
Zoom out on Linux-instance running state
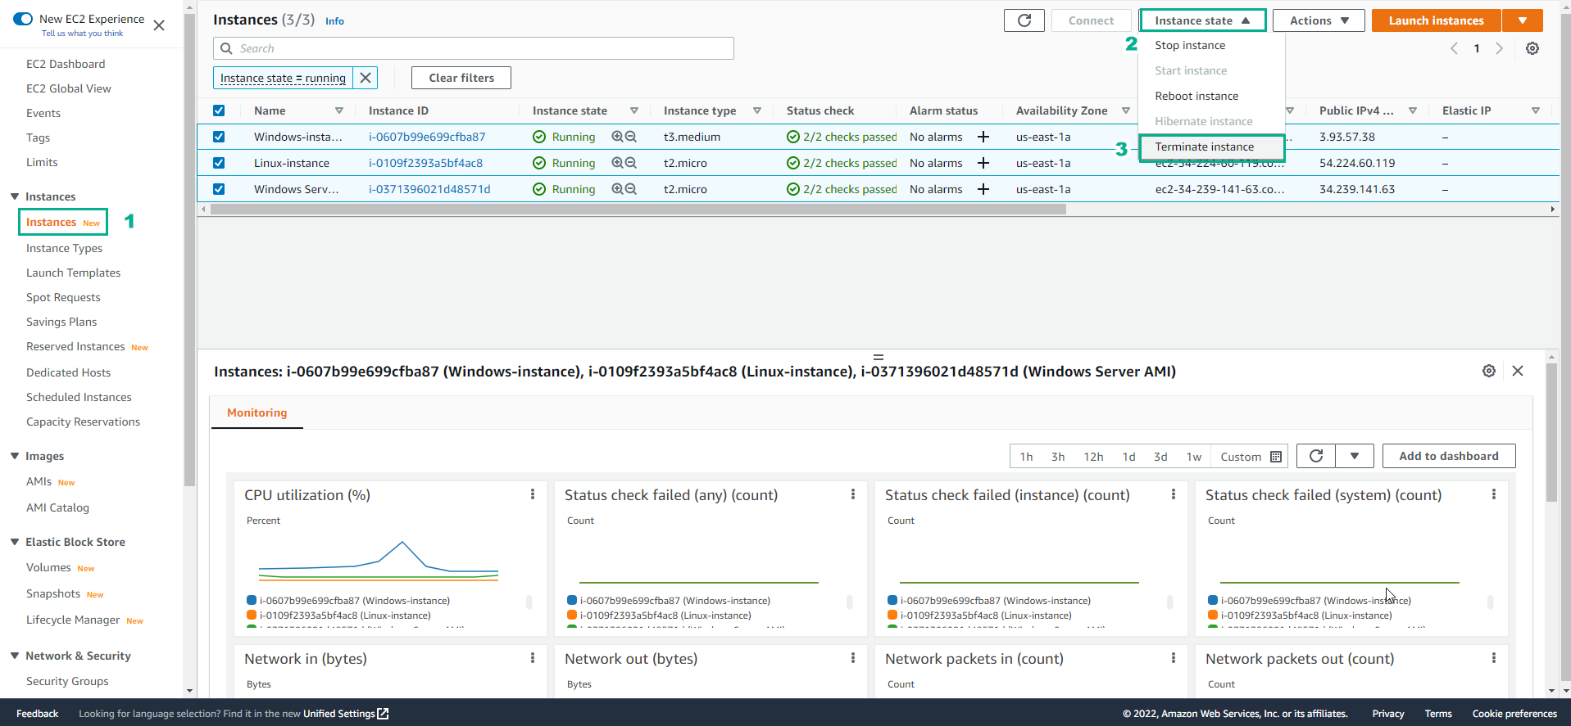[631, 163]
